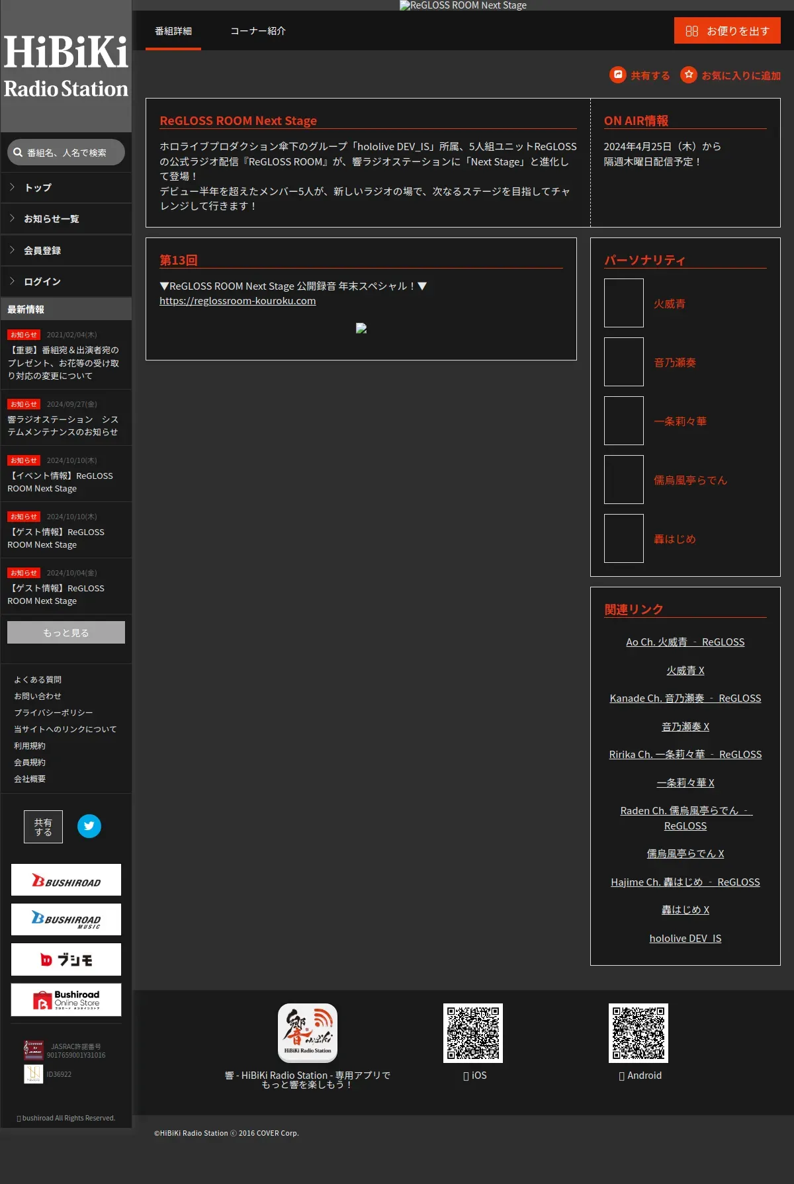Click the JASRAC license icon
This screenshot has width=794, height=1184.
34,1050
